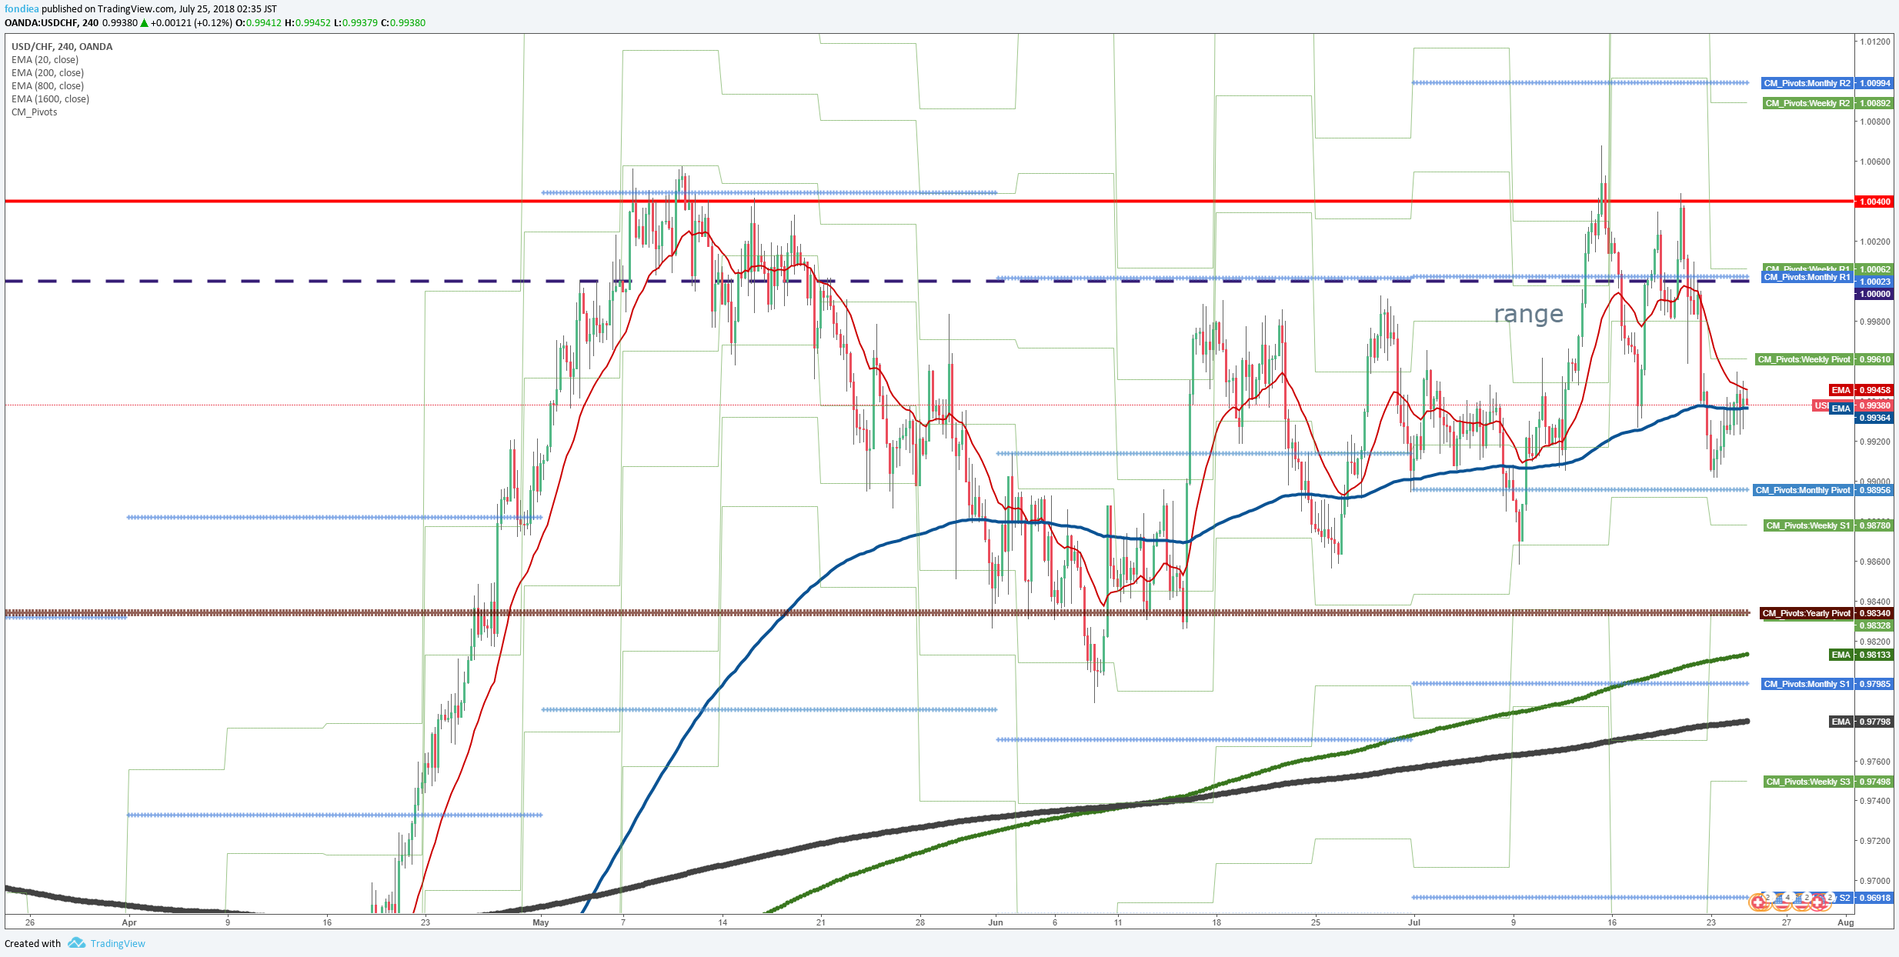
Task: Click the current price label 0.99380
Action: pos(1874,405)
